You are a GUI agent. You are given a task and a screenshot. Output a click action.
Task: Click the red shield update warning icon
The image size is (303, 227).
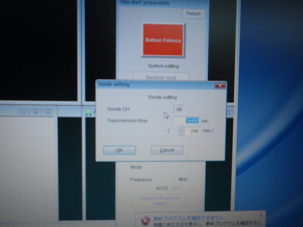(146, 220)
